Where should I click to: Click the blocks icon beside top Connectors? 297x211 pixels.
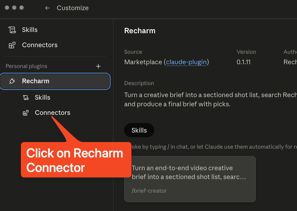[12, 45]
